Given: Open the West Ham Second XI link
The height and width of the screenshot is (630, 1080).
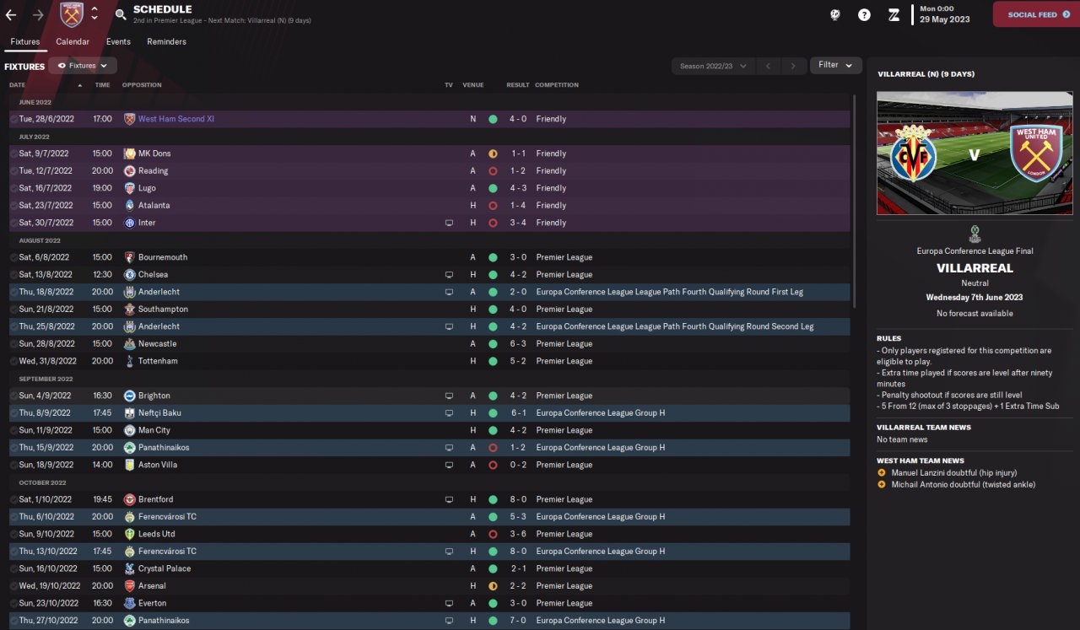Looking at the screenshot, I should point(175,119).
